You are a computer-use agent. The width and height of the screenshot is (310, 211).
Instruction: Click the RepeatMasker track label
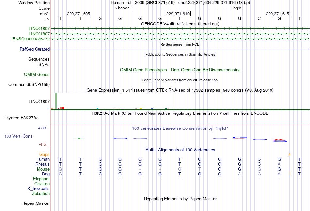pos(36,203)
